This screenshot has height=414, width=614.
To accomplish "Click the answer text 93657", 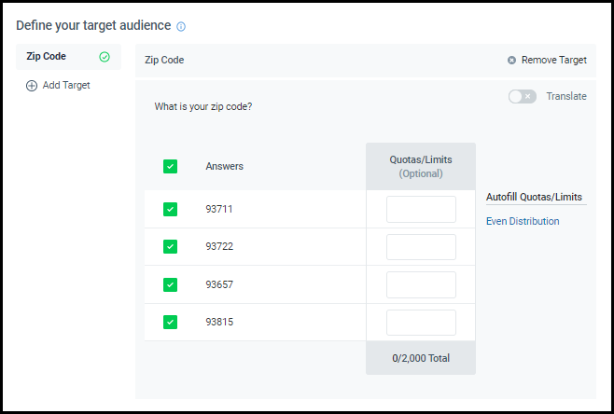I will (x=219, y=285).
